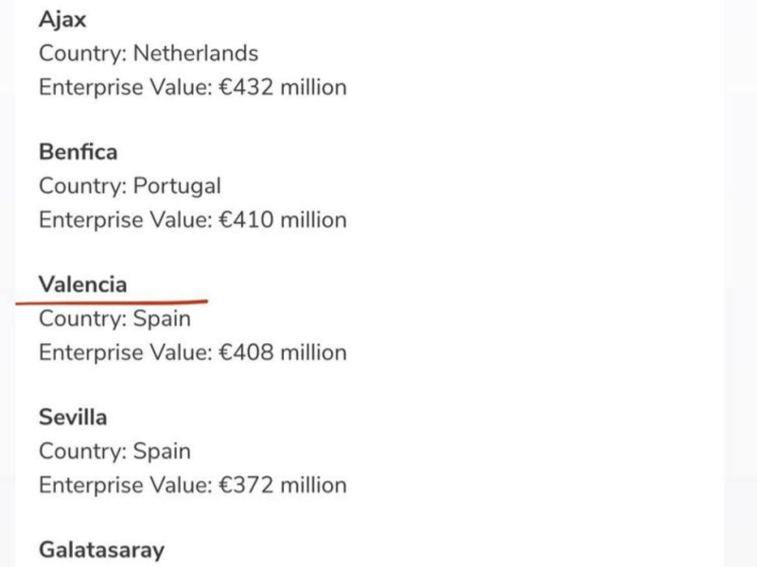
Task: Select Country: Spain under Sevilla
Action: pyautogui.click(x=114, y=452)
